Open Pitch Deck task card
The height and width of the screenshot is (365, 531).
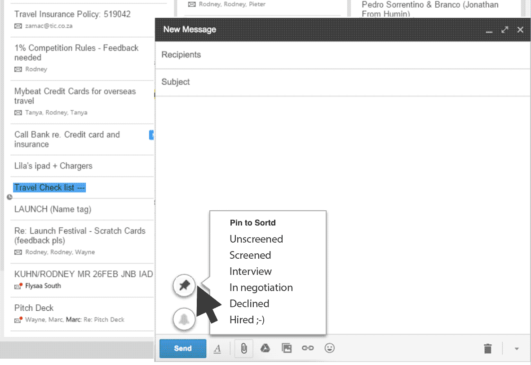point(34,308)
